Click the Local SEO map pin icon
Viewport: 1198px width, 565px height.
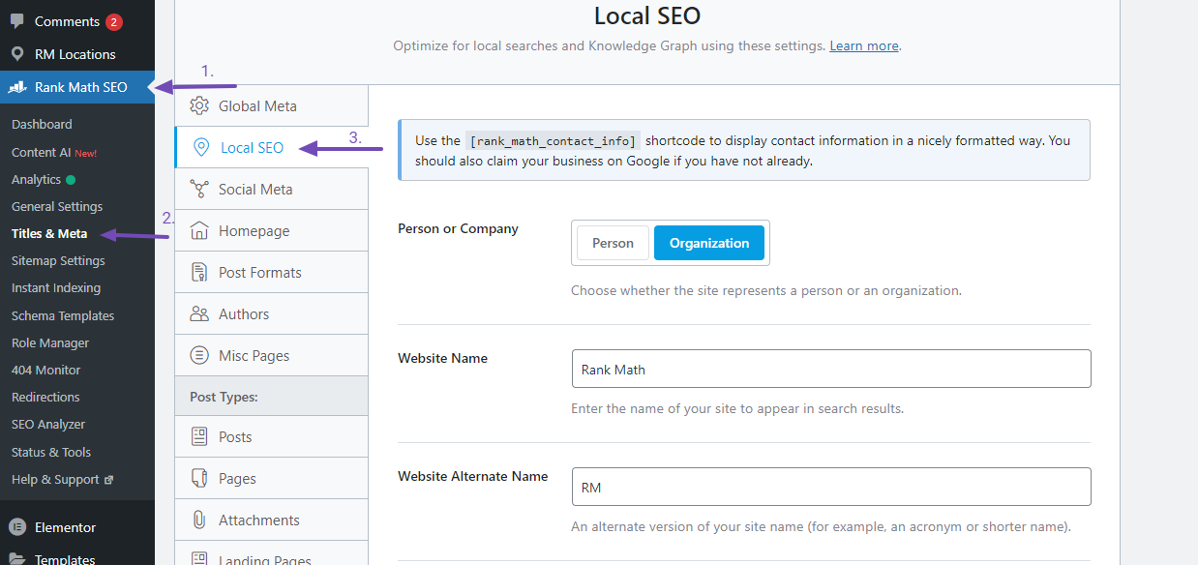(201, 147)
